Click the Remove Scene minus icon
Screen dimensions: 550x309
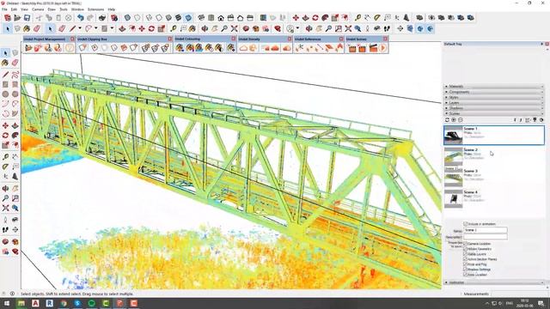coord(461,120)
